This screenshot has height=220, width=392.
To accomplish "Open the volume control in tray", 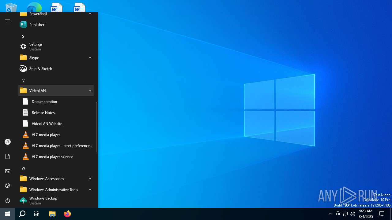I will [352, 214].
